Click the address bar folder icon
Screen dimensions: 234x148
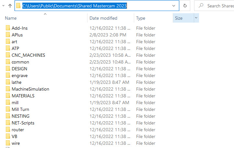click(x=18, y=5)
